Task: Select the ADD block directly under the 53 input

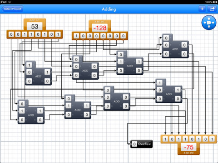Action: (38, 73)
